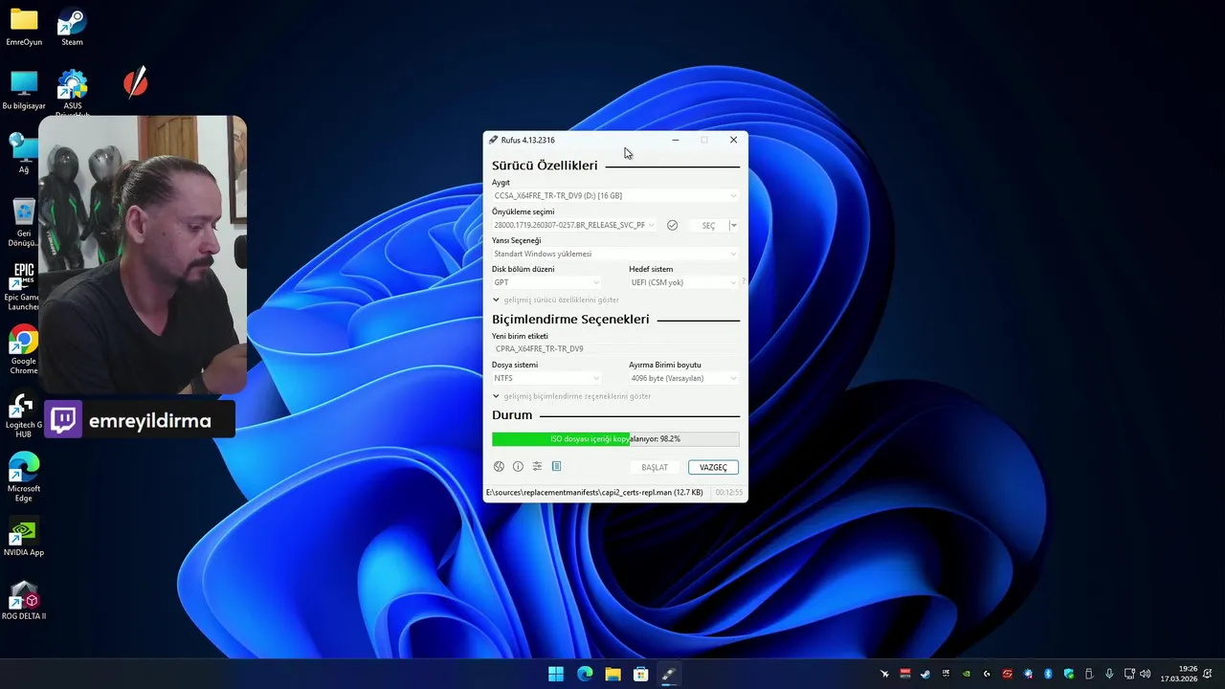Click the emreyildirma Twitch overlay badge

[138, 420]
